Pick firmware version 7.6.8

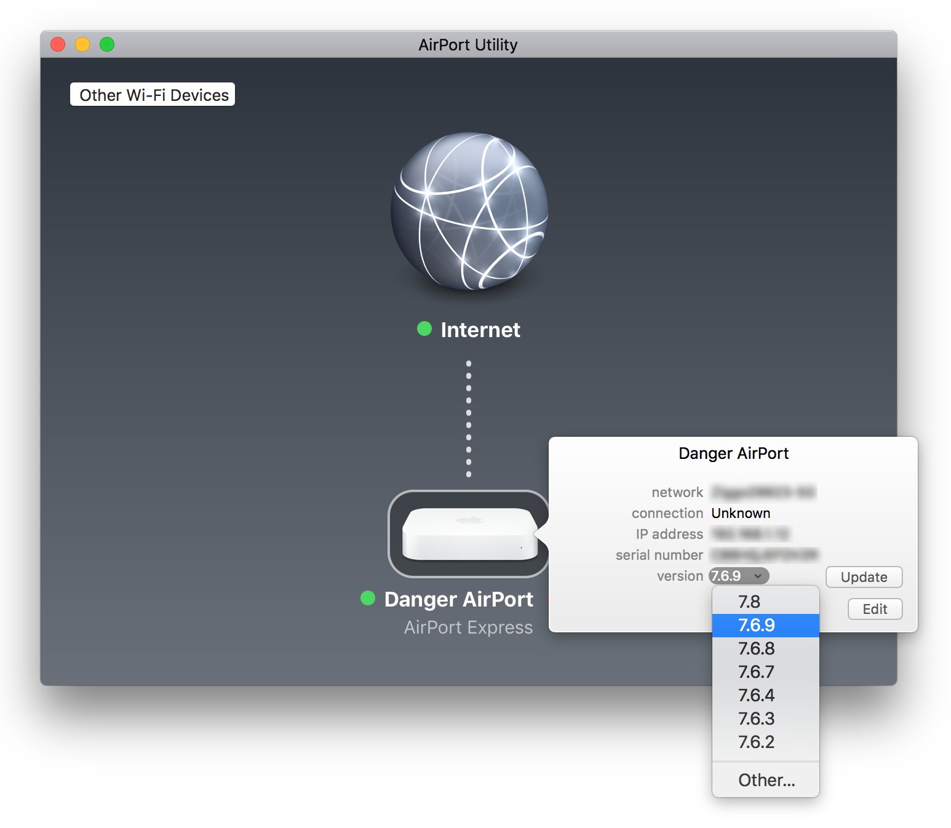point(766,648)
